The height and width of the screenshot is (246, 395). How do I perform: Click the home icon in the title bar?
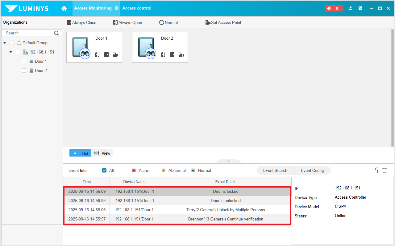point(64,8)
